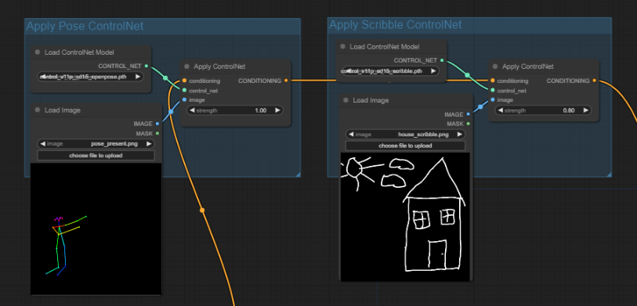The width and height of the screenshot is (637, 306).
Task: Collapse the house_scribble.png Load Image node dot
Action: pyautogui.click(x=346, y=100)
